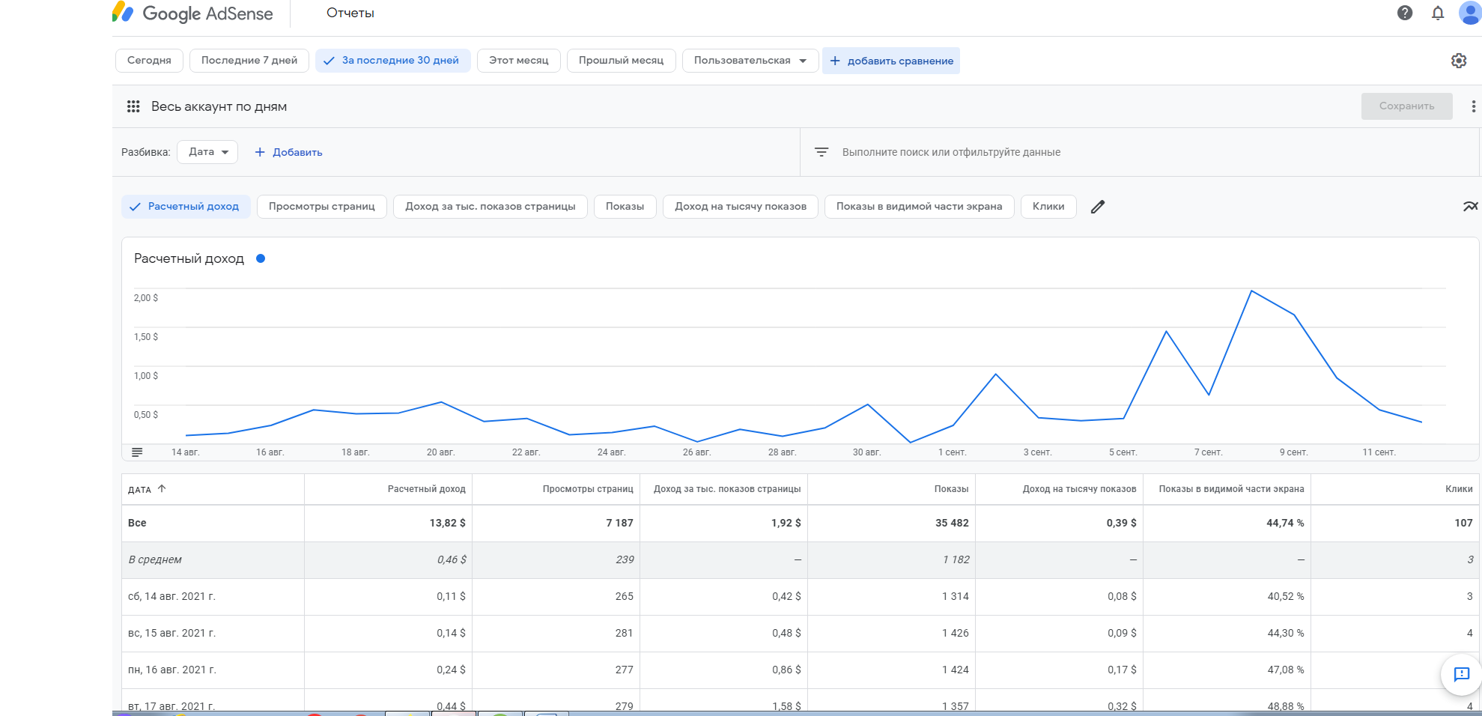This screenshot has height=716, width=1482.
Task: Edit metrics with the pencil icon
Action: [x=1098, y=207]
